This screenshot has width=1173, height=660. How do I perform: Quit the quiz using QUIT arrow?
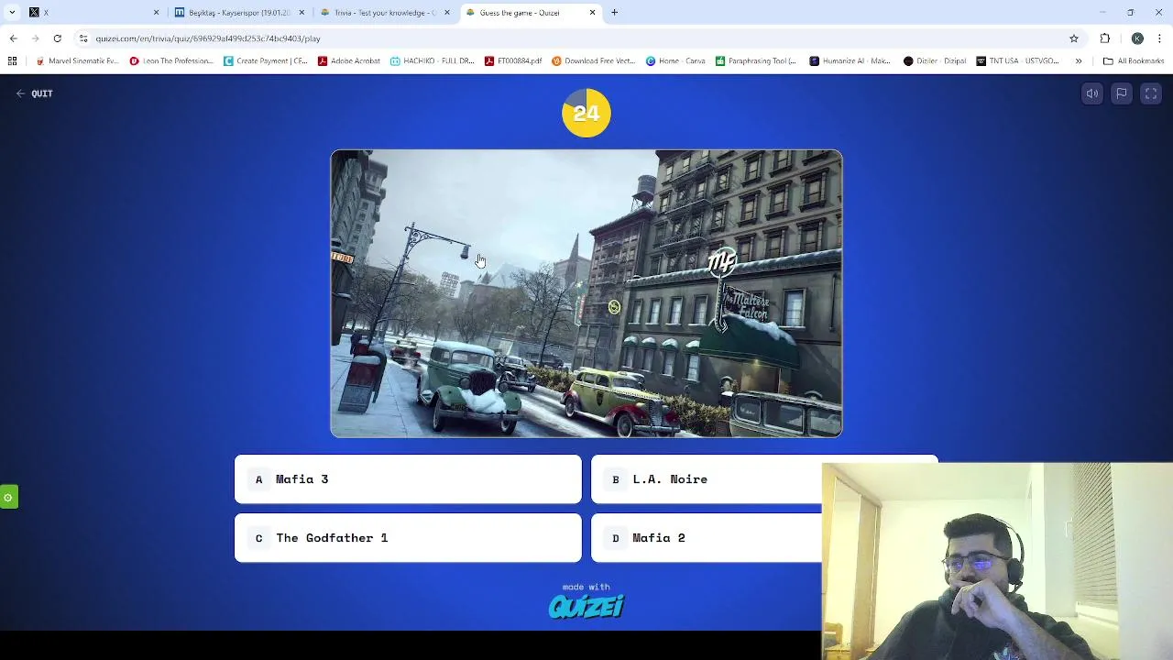tap(35, 93)
